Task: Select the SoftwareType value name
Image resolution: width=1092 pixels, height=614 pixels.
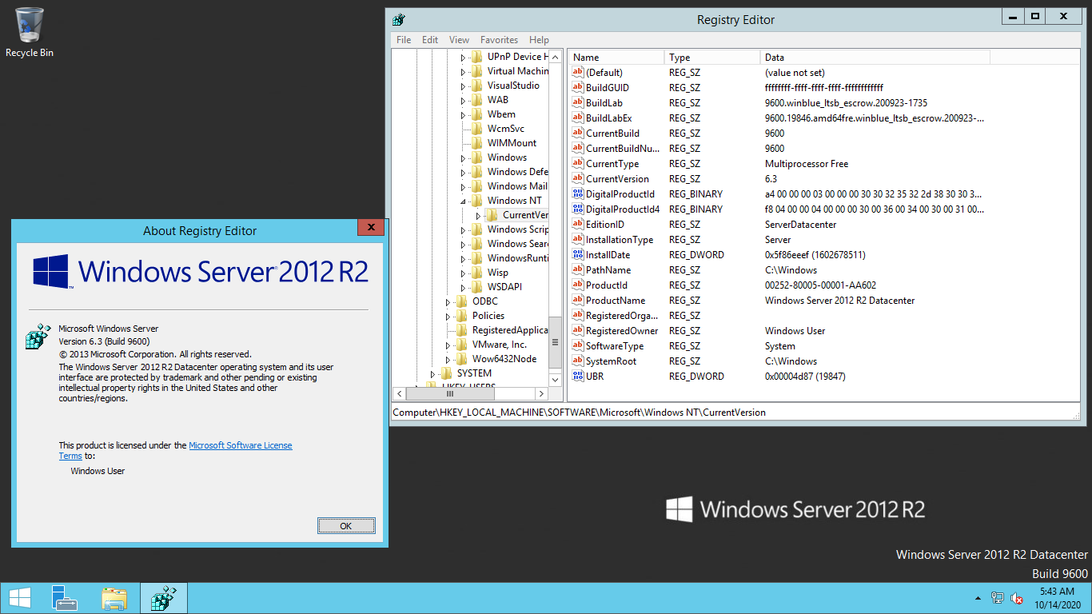Action: [x=615, y=345]
